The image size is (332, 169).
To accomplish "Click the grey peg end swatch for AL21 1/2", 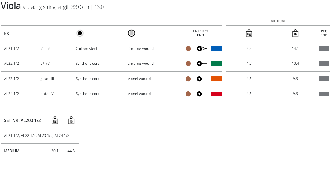I will 324,49.
